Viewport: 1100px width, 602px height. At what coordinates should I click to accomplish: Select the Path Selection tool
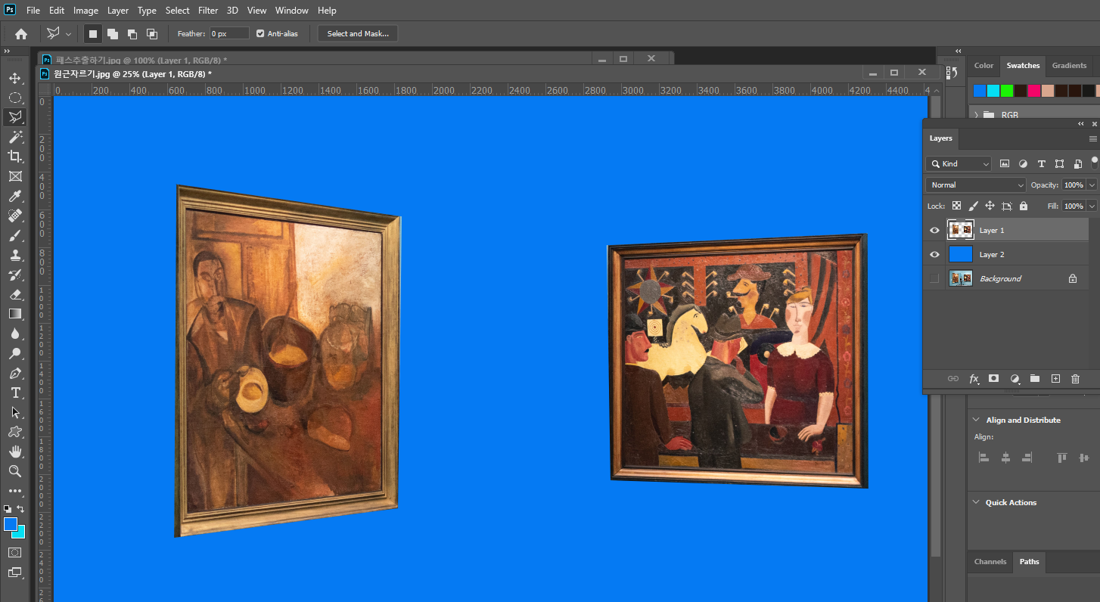pyautogui.click(x=14, y=413)
